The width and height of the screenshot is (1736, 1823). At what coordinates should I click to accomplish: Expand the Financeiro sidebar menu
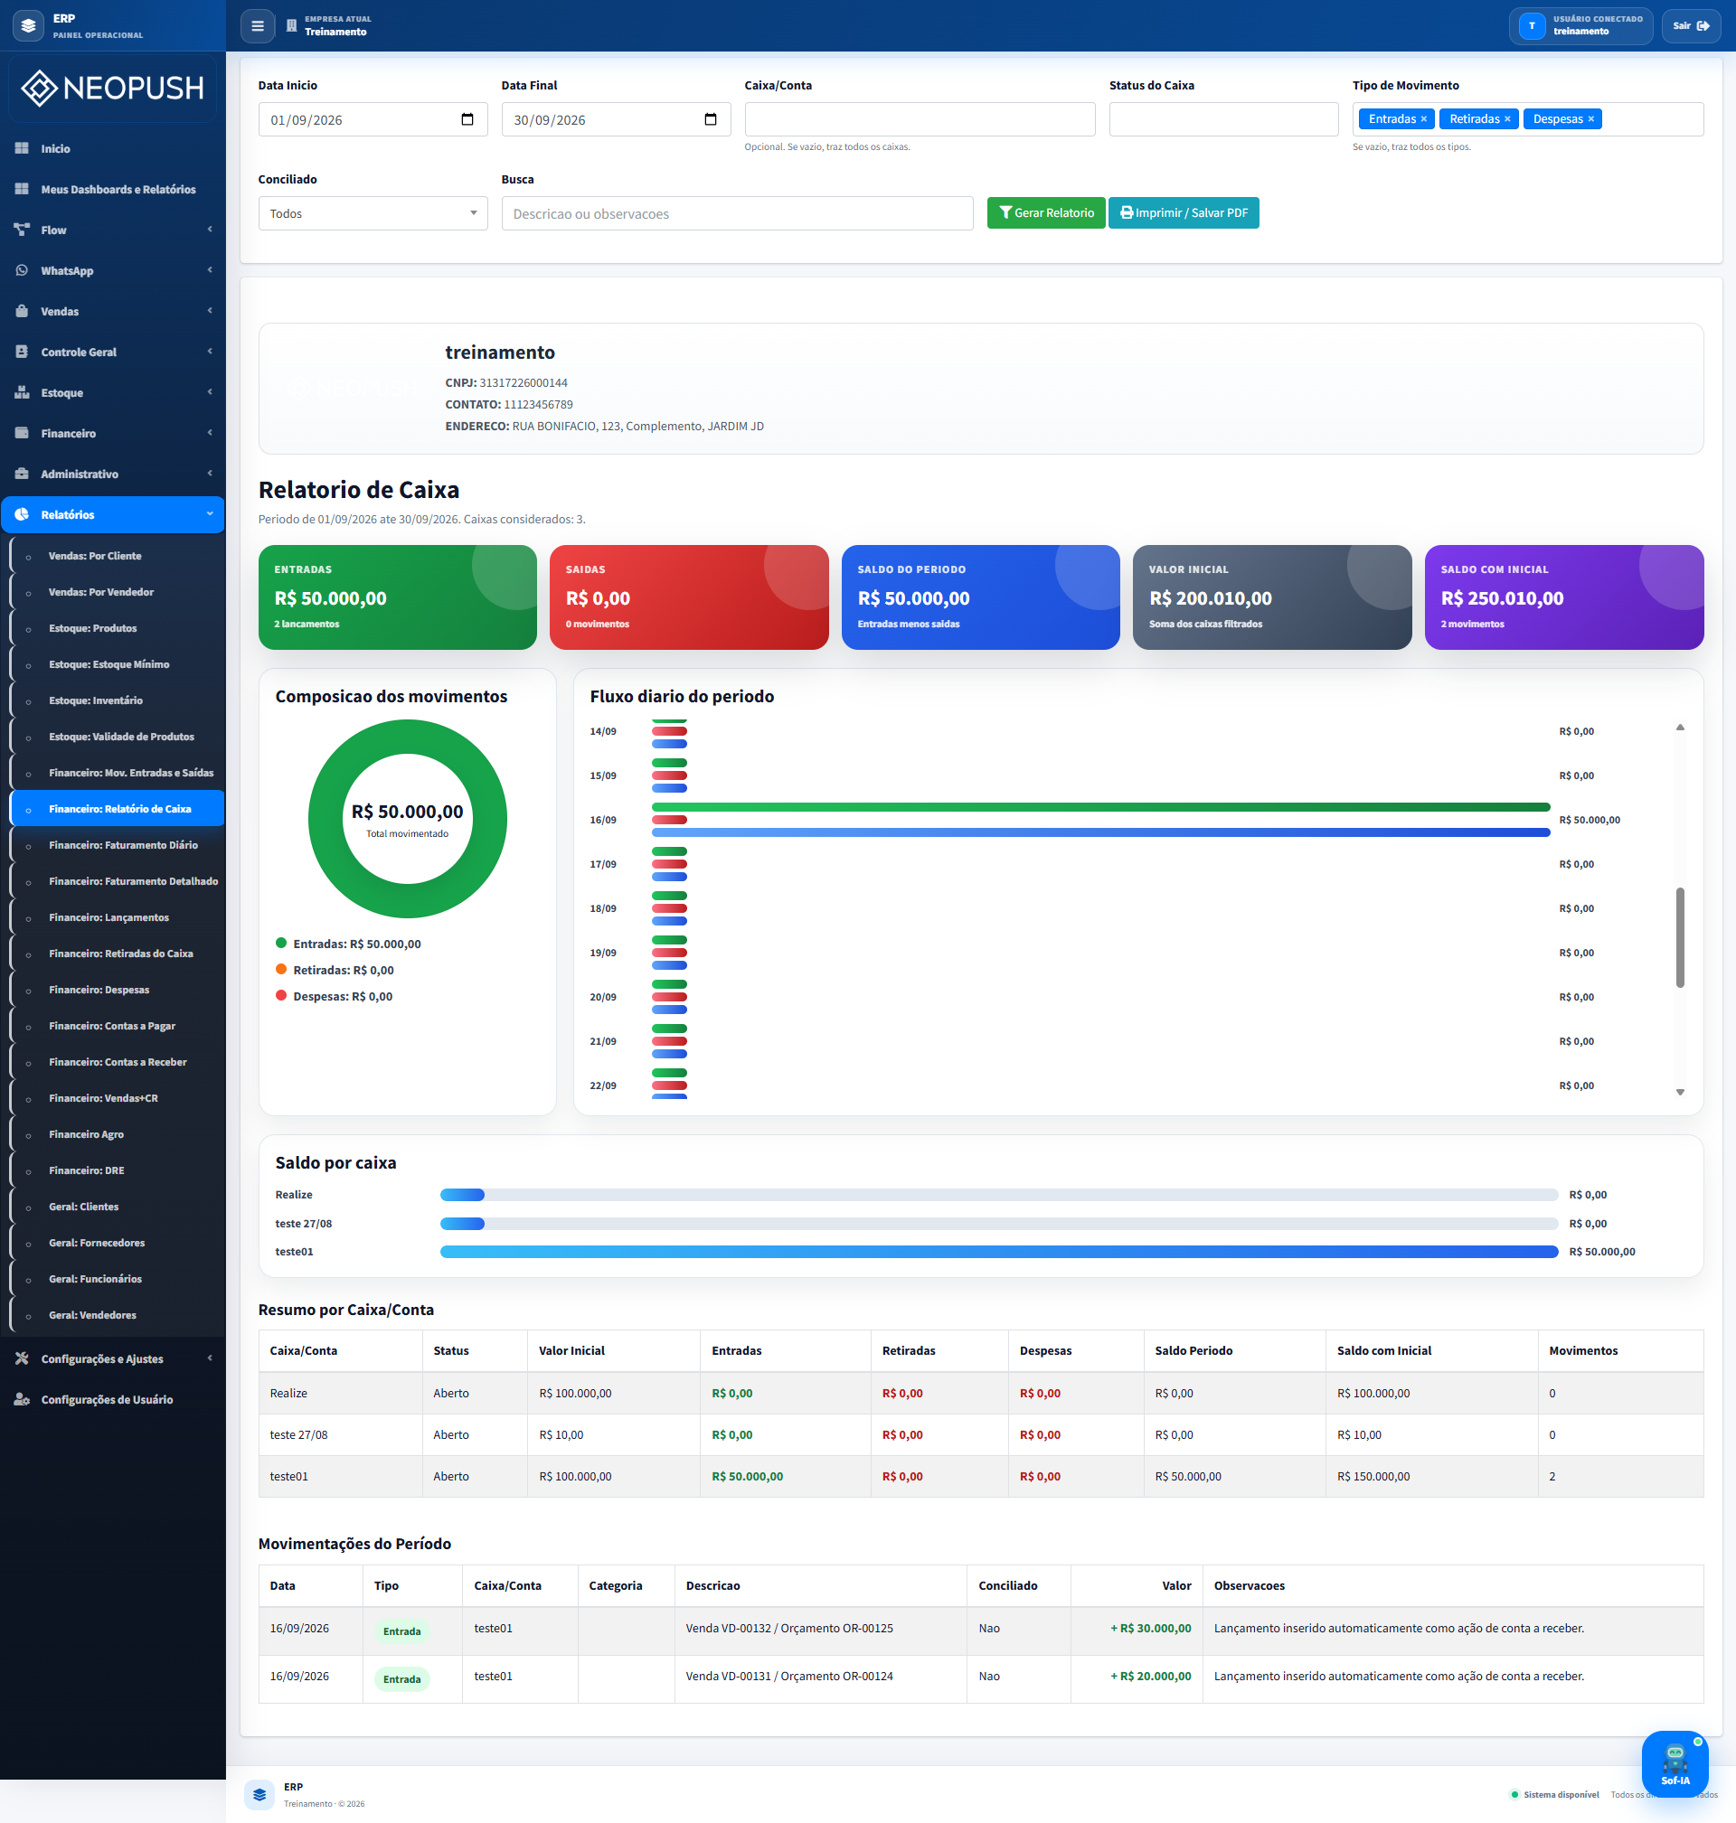point(113,434)
